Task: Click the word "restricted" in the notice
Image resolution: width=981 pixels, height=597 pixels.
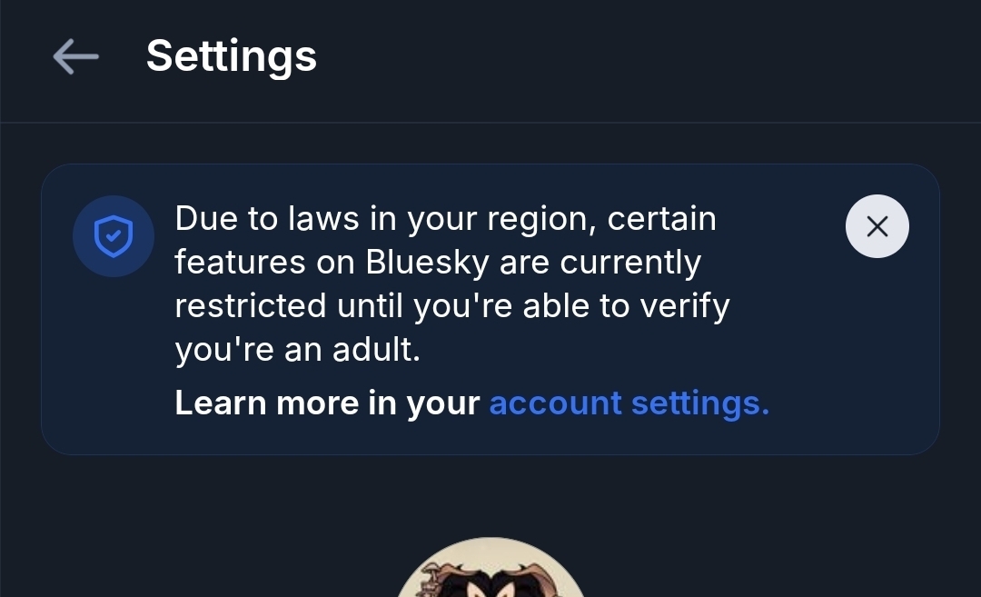Action: (250, 306)
